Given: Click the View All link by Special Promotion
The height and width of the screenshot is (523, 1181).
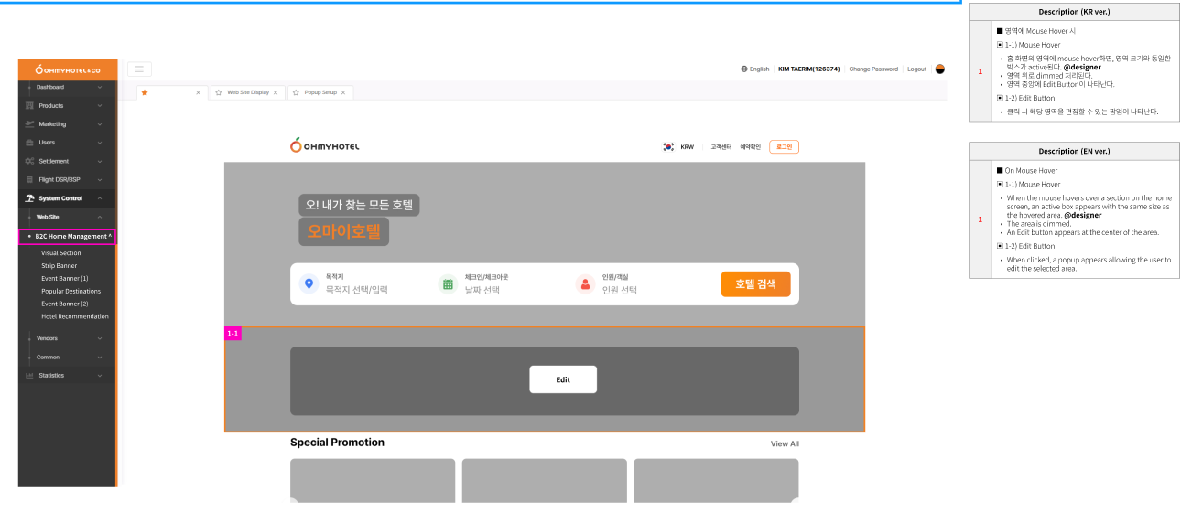Looking at the screenshot, I should click(785, 443).
